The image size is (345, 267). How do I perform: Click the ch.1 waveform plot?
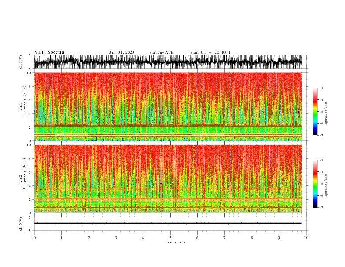(168, 62)
